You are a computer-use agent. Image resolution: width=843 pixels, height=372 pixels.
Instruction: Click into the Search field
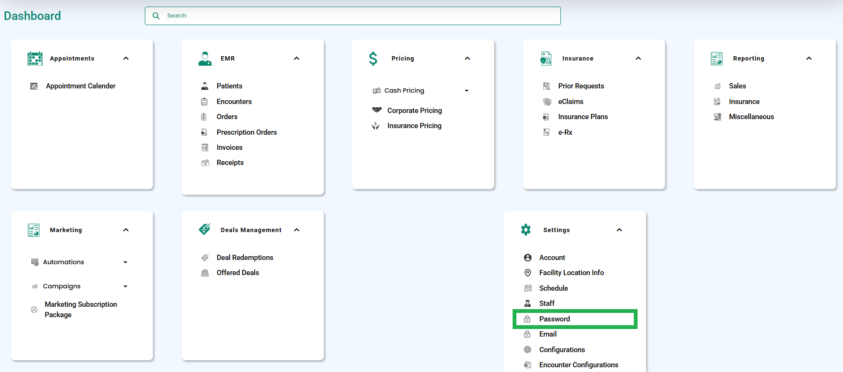pos(353,16)
